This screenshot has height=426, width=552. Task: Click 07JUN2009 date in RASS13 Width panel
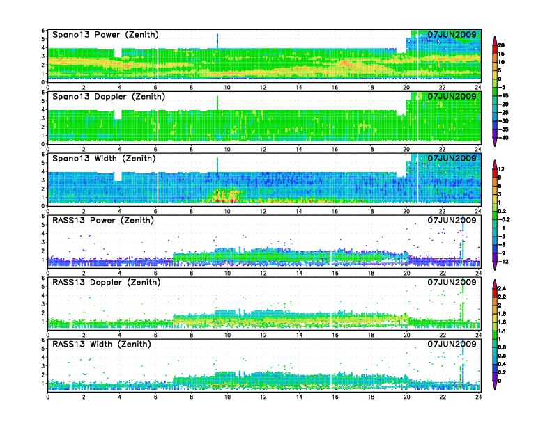(452, 344)
